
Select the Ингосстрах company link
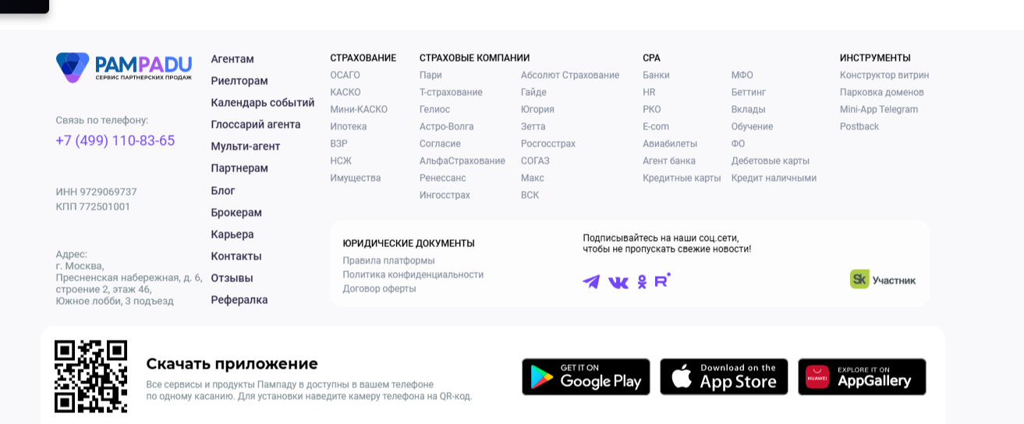pyautogui.click(x=445, y=196)
